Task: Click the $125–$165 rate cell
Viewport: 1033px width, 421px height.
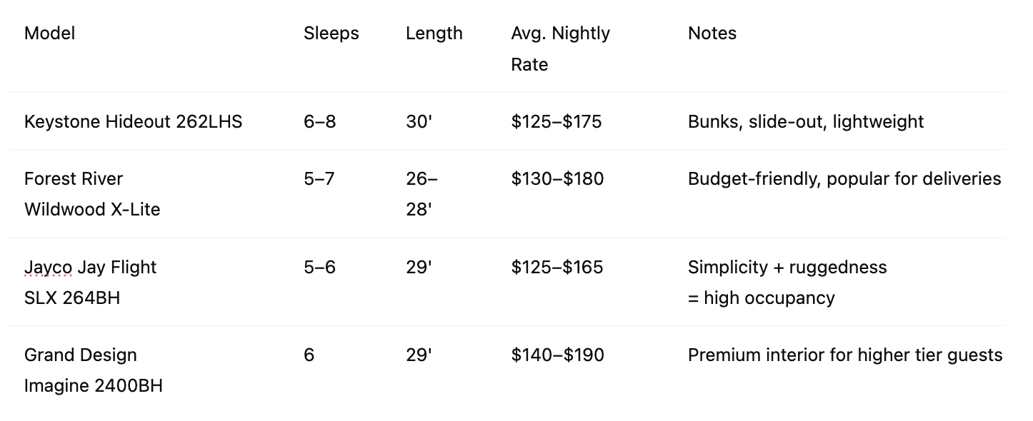Action: pyautogui.click(x=557, y=268)
